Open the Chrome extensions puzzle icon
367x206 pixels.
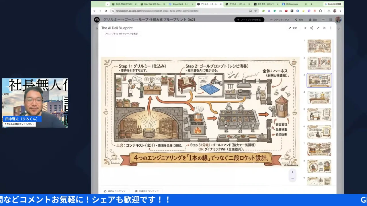pyautogui.click(x=321, y=11)
